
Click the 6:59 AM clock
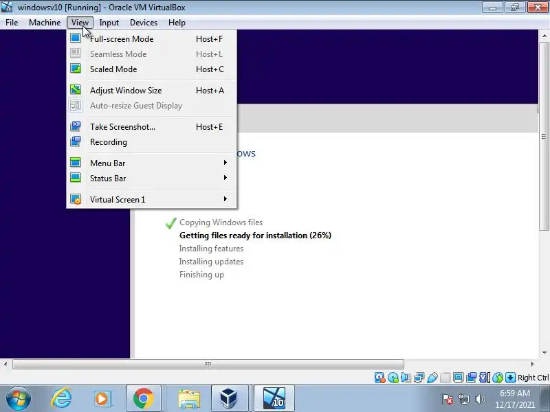(x=514, y=393)
